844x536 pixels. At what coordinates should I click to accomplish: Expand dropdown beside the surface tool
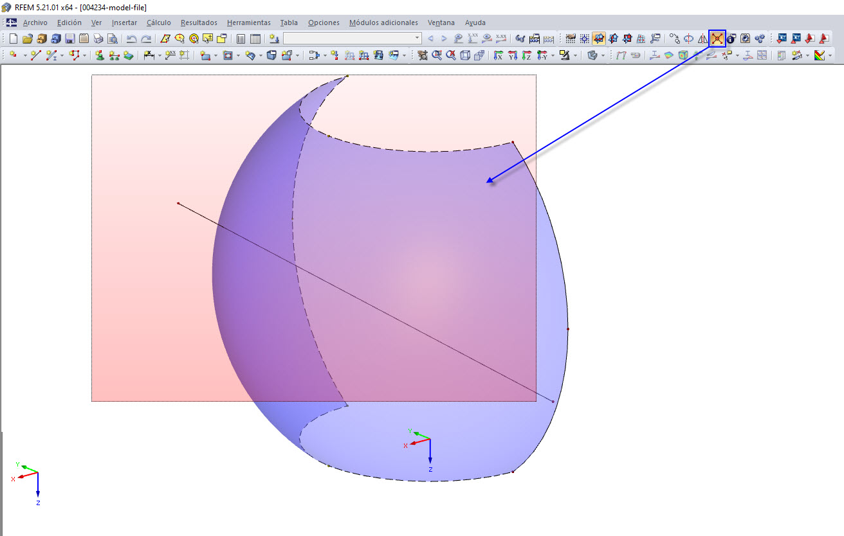[217, 56]
